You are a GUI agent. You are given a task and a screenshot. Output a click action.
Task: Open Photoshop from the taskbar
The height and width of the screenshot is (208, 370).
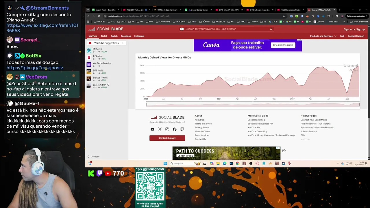click(x=231, y=164)
